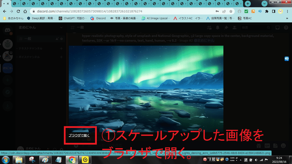The width and height of the screenshot is (292, 164).
Task: Select the 一般 channel in sidebar
Action: (40, 39)
